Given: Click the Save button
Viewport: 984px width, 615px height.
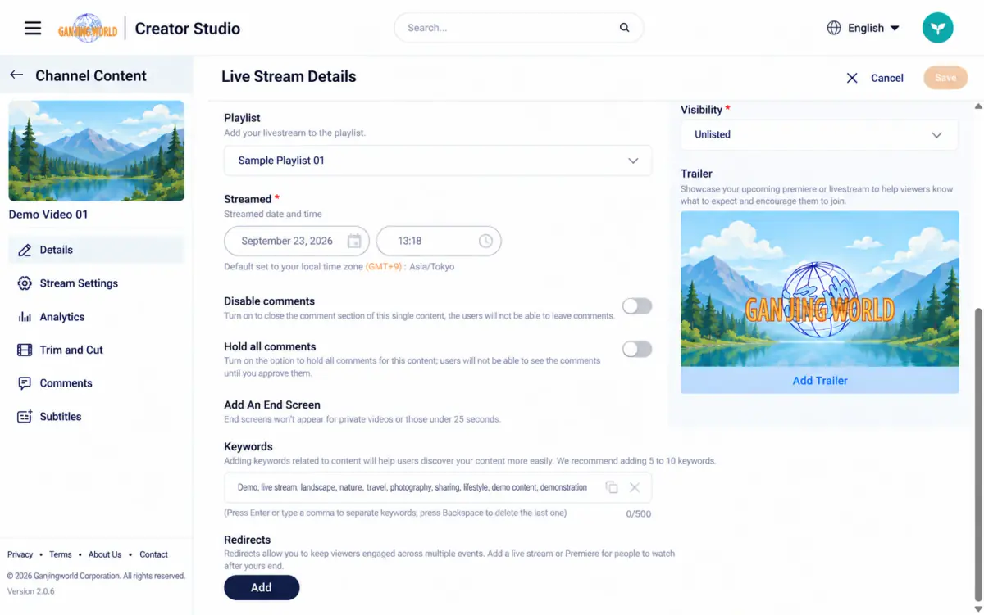Looking at the screenshot, I should (x=945, y=78).
